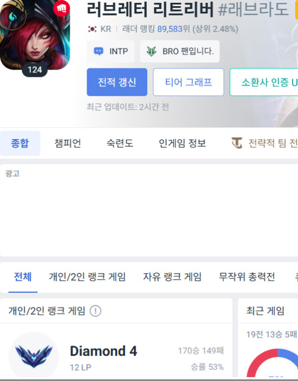This screenshot has width=298, height=381.
Task: Click the BRO team logo icon
Action: point(151,51)
